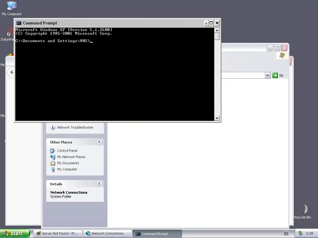Switch to Server Not Found taskbar item
This screenshot has height=238, width=318.
pyautogui.click(x=58, y=233)
